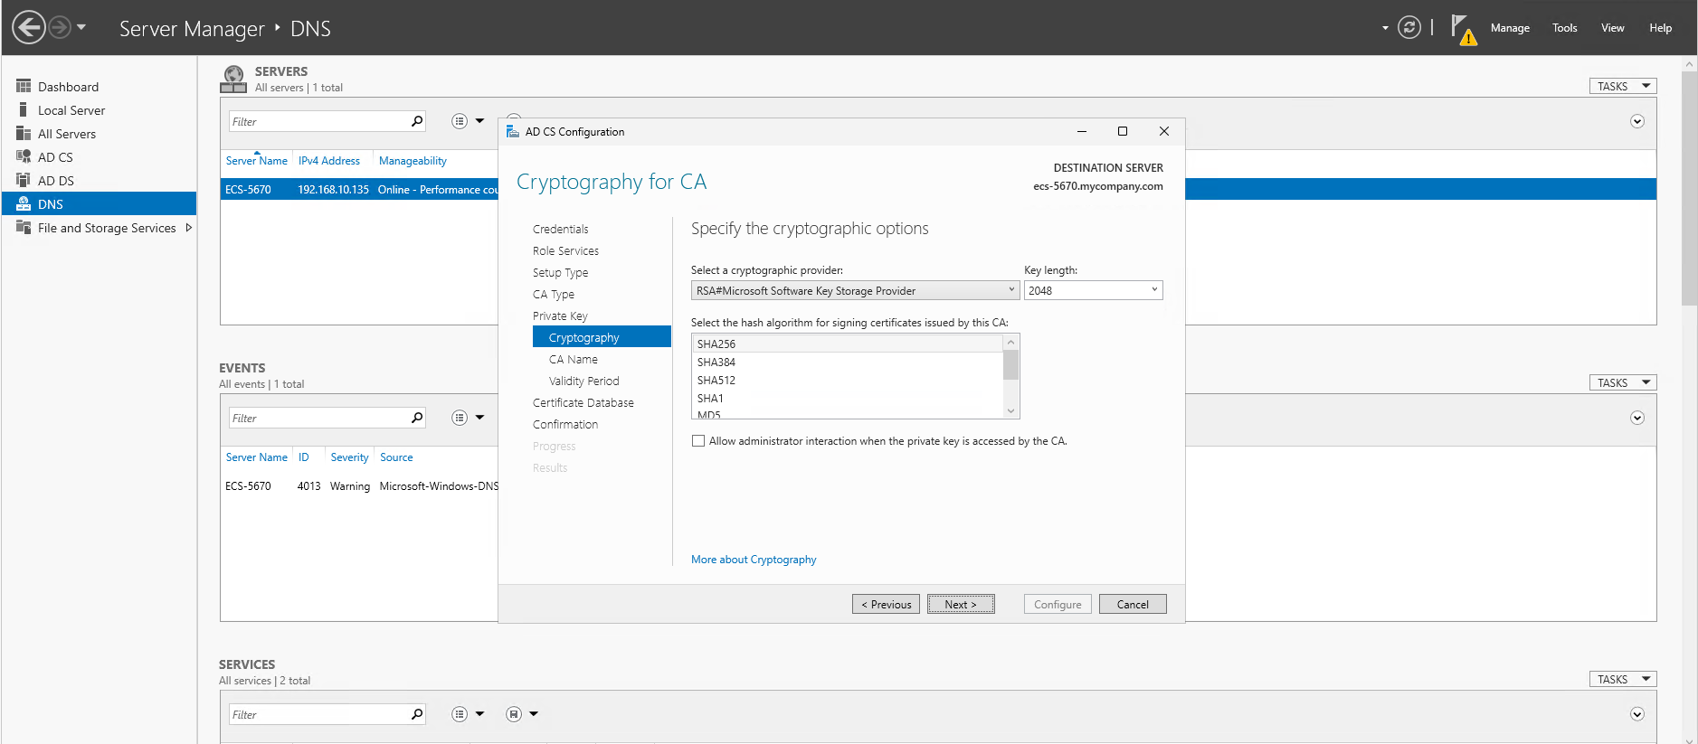This screenshot has height=744, width=1698.
Task: Click the refresh icon in header
Action: 1409,27
